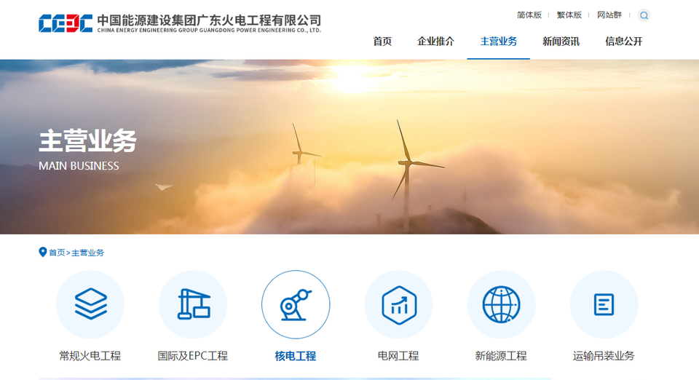
Task: Click the 运输吊装业务 label
Action: 604,356
